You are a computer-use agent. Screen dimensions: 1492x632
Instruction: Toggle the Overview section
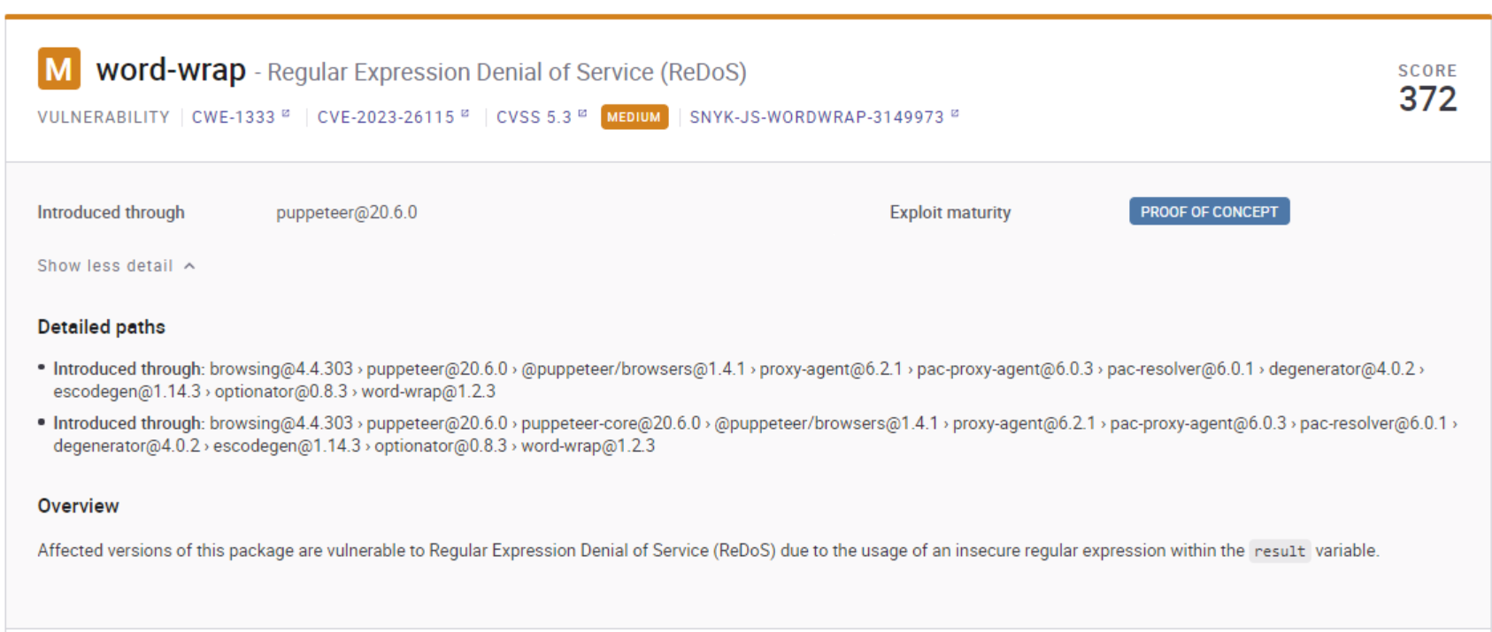tap(78, 505)
